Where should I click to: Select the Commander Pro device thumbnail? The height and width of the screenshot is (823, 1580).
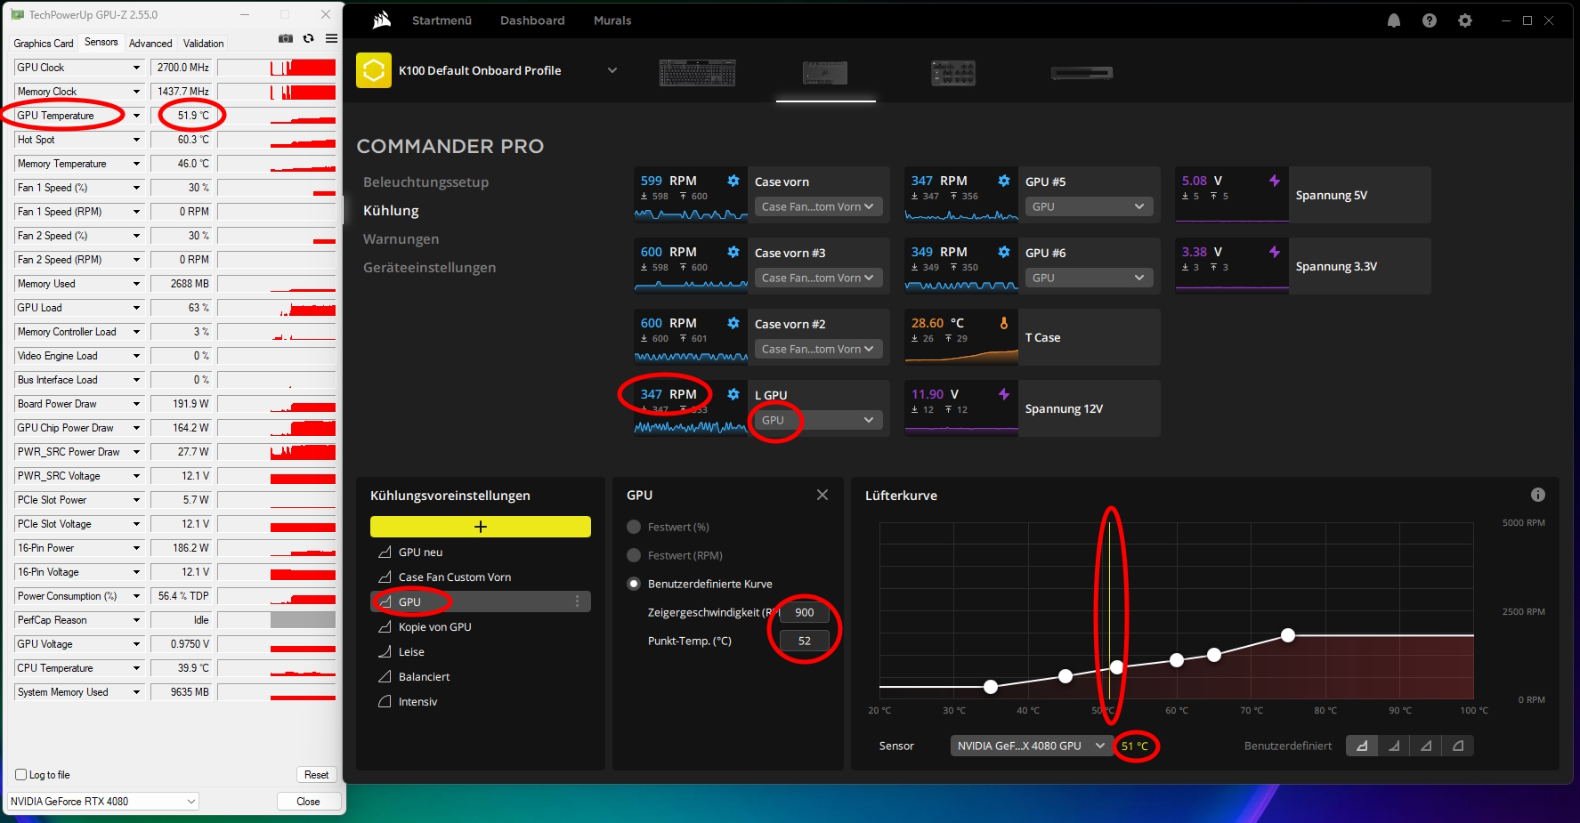pos(824,73)
